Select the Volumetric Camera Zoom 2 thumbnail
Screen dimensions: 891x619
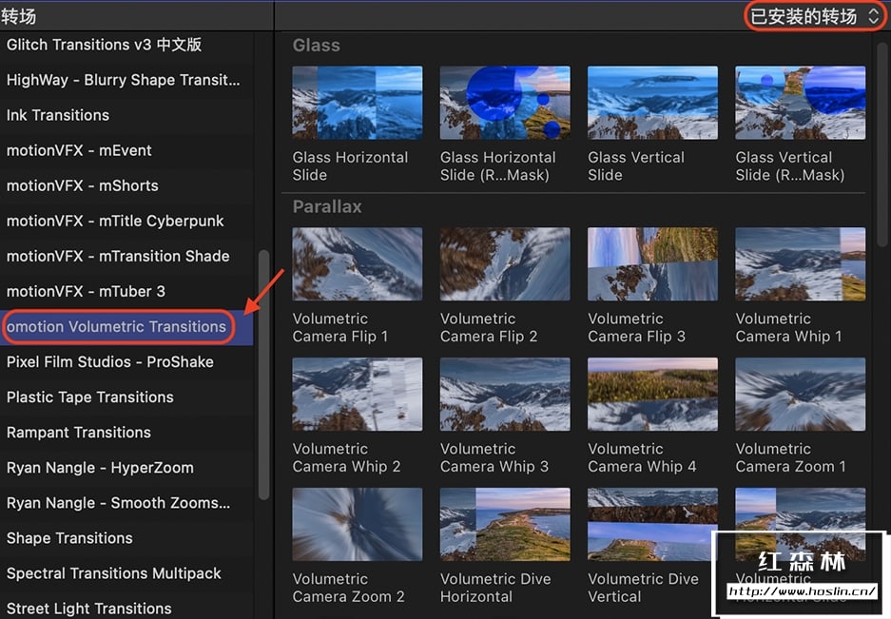click(x=358, y=525)
